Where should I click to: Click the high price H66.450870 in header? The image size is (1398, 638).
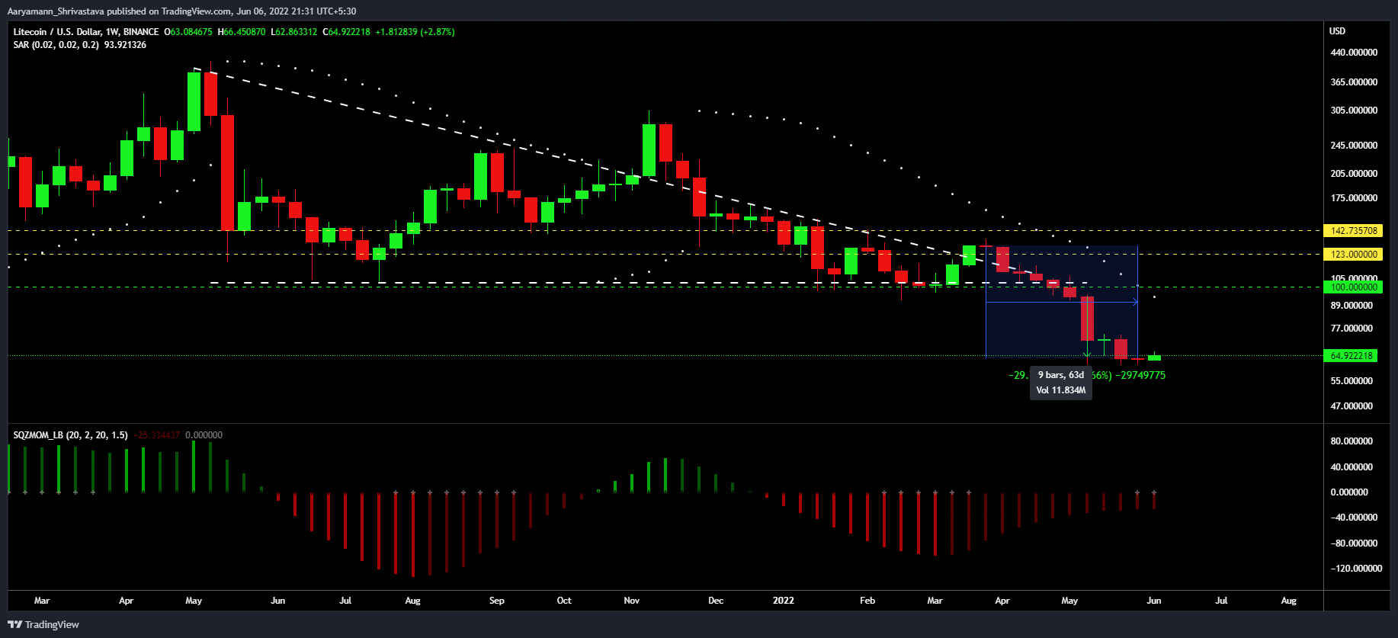point(242,32)
